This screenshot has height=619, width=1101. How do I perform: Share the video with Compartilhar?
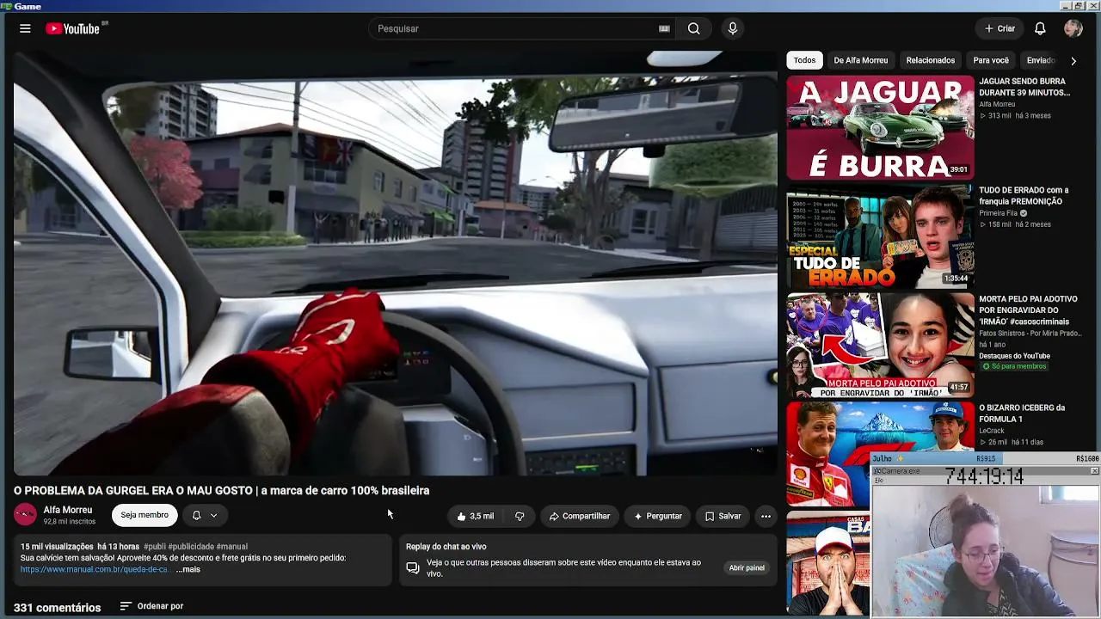click(x=580, y=516)
